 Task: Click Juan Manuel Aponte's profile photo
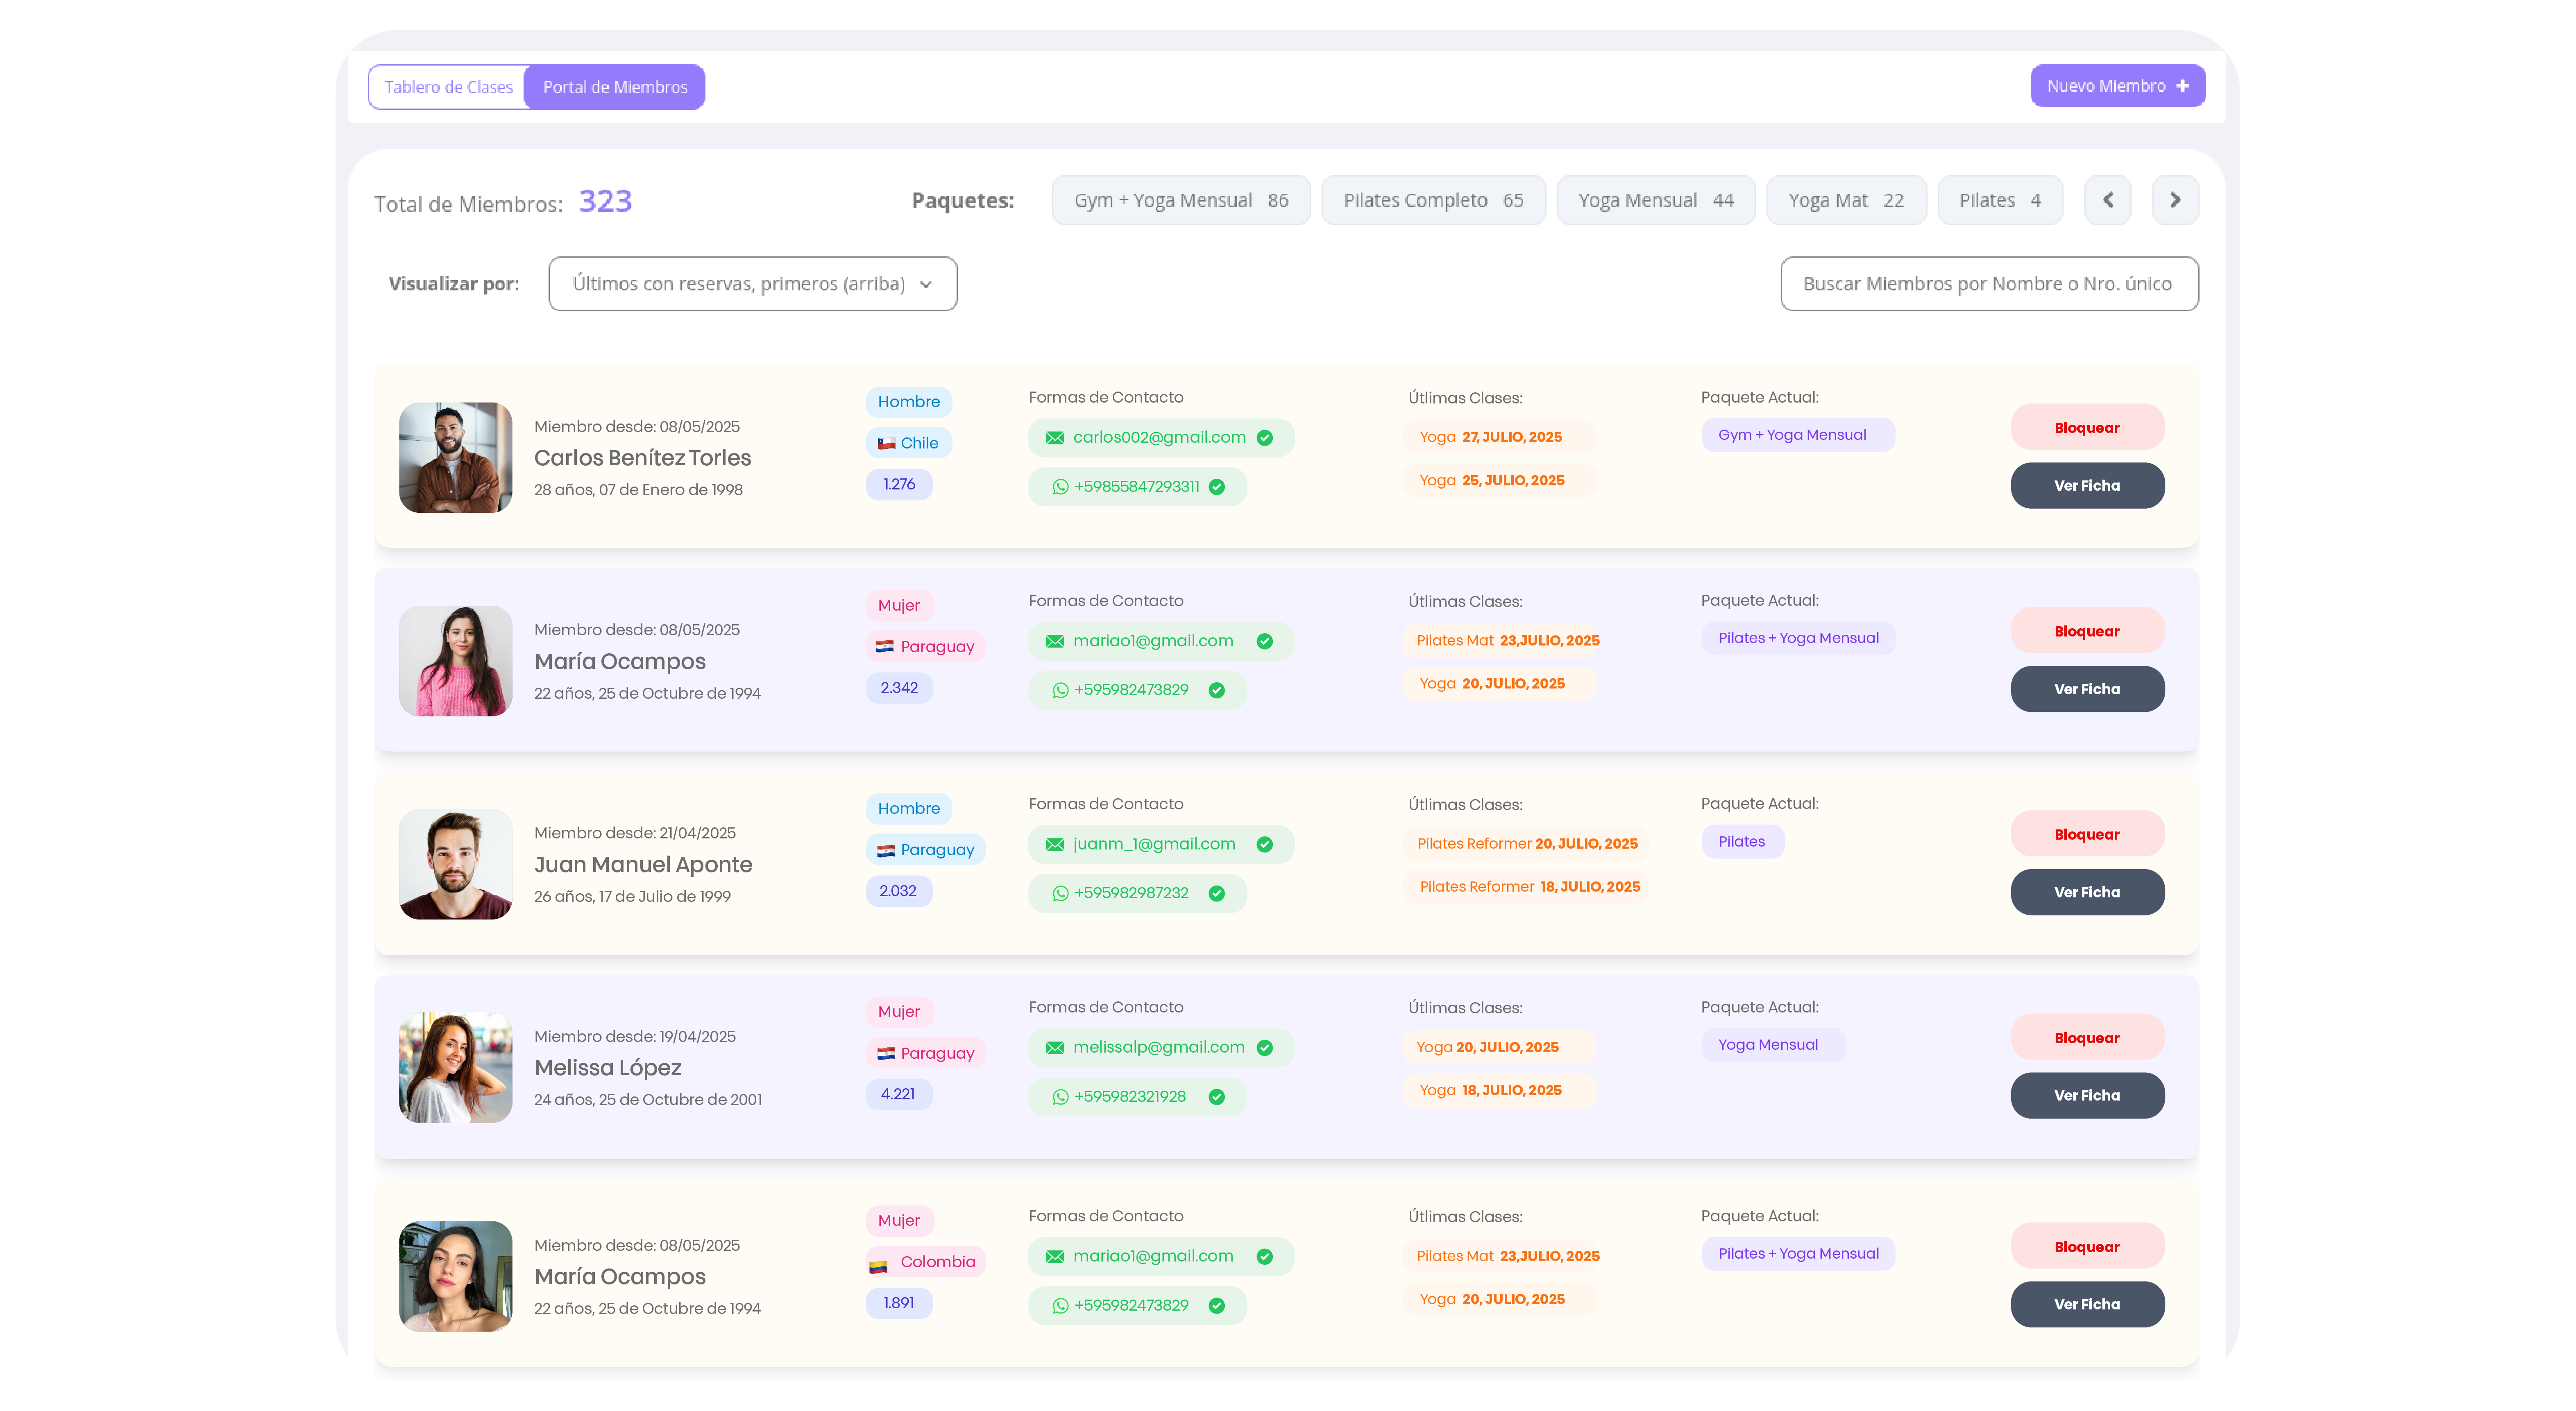[x=456, y=864]
